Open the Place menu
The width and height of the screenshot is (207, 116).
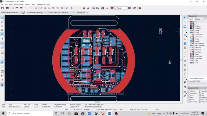(x=16, y=4)
